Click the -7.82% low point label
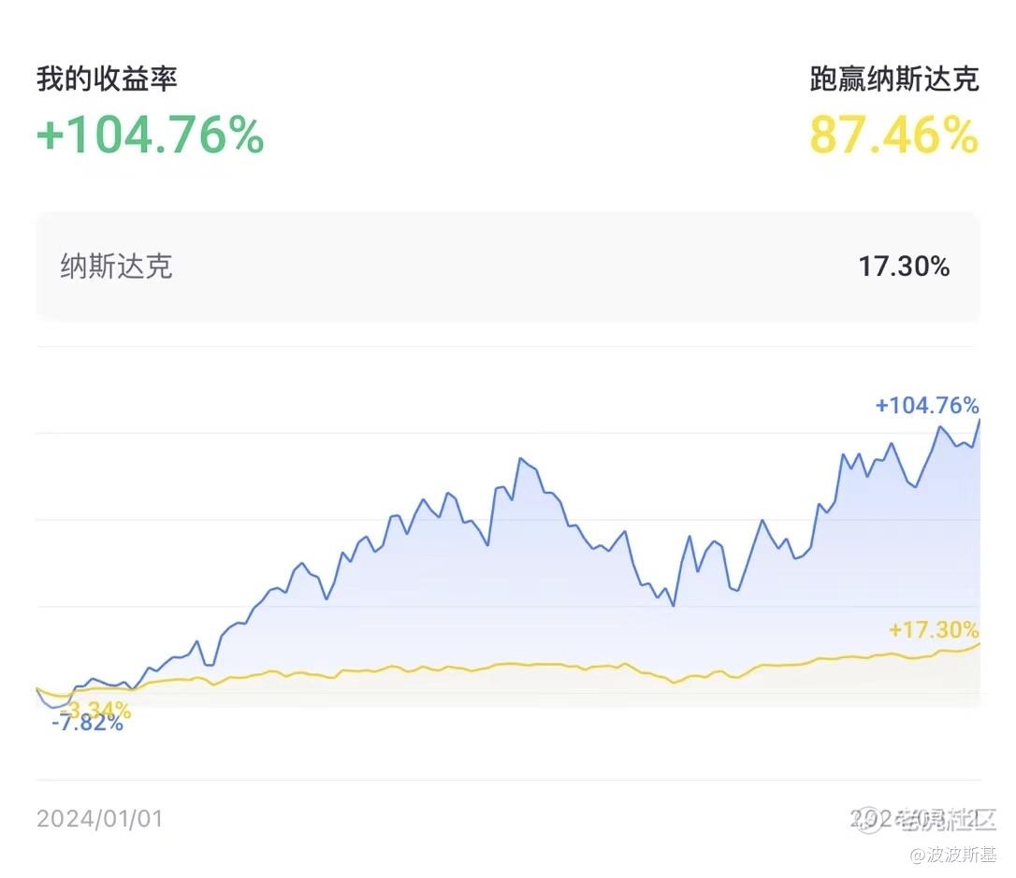Image resolution: width=1016 pixels, height=878 pixels. [88, 723]
